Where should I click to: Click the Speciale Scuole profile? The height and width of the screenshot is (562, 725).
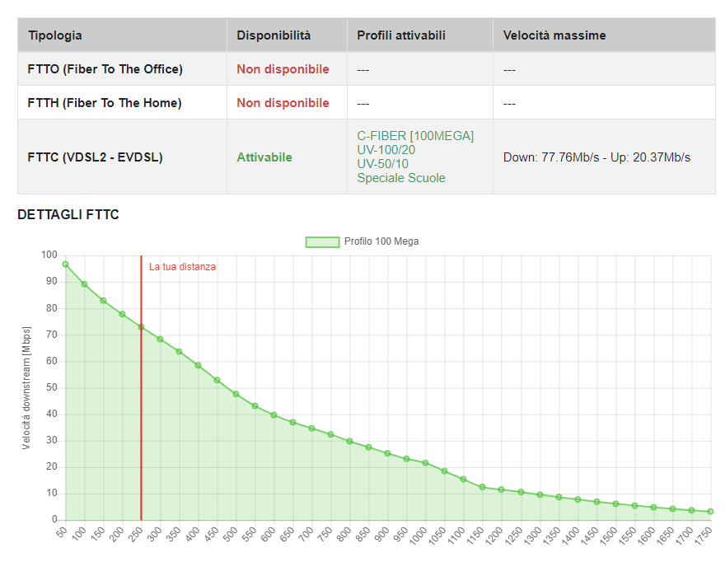[401, 178]
